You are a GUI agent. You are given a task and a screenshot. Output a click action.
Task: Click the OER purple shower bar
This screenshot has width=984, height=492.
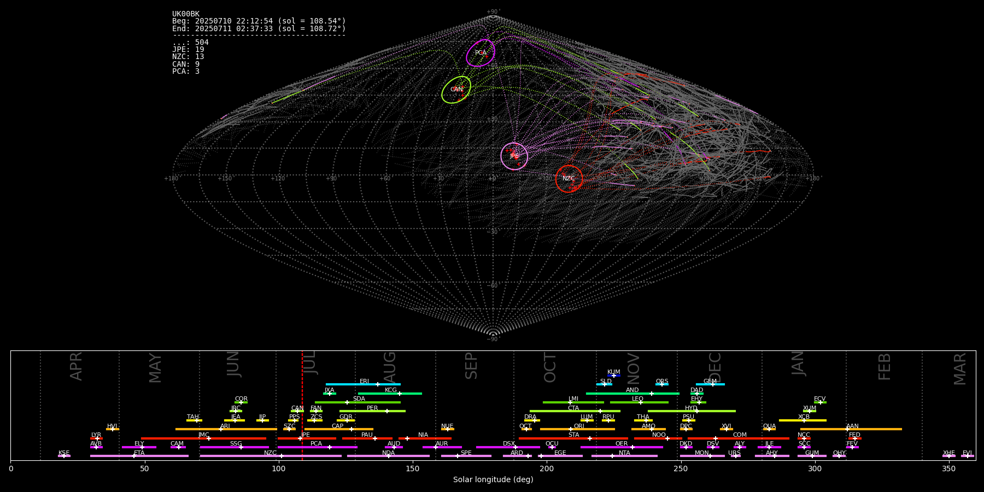tap(622, 447)
